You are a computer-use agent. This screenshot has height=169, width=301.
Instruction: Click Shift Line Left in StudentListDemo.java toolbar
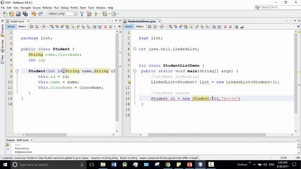coord(214,27)
